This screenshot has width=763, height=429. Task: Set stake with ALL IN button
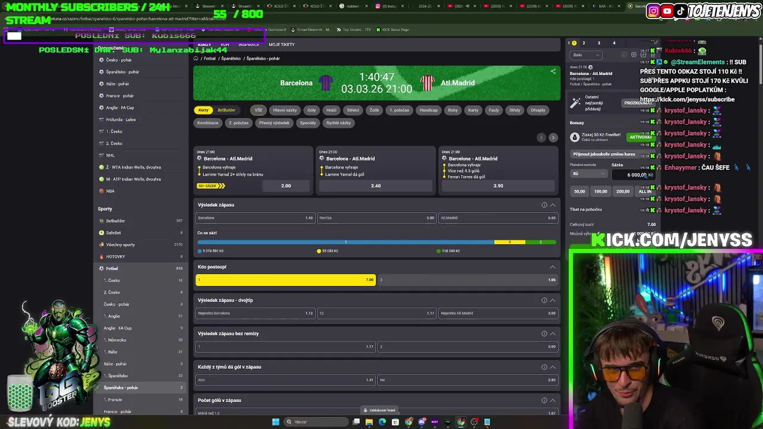[645, 191]
